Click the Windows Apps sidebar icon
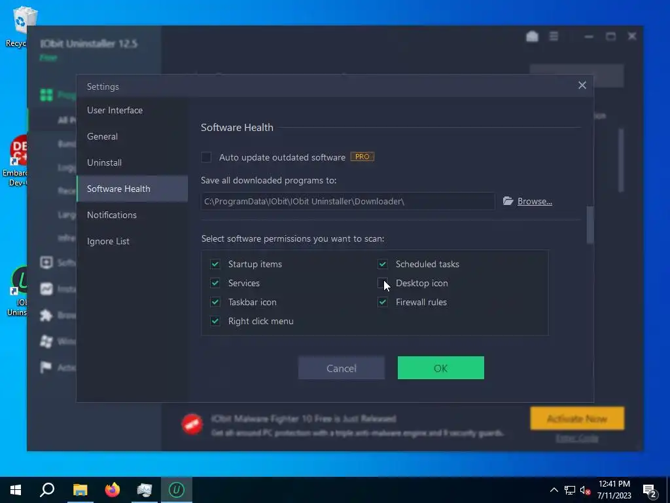 [46, 341]
